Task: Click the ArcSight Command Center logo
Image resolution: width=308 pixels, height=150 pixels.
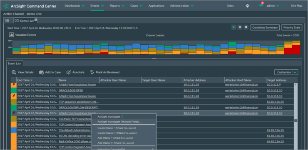Action: point(6,6)
